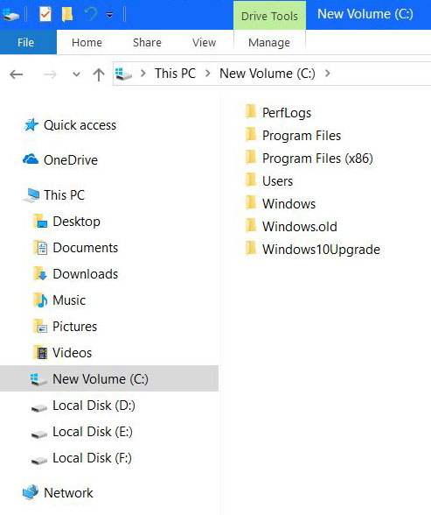Select the Program Files (x86) folder
This screenshot has width=431, height=515.
[317, 159]
